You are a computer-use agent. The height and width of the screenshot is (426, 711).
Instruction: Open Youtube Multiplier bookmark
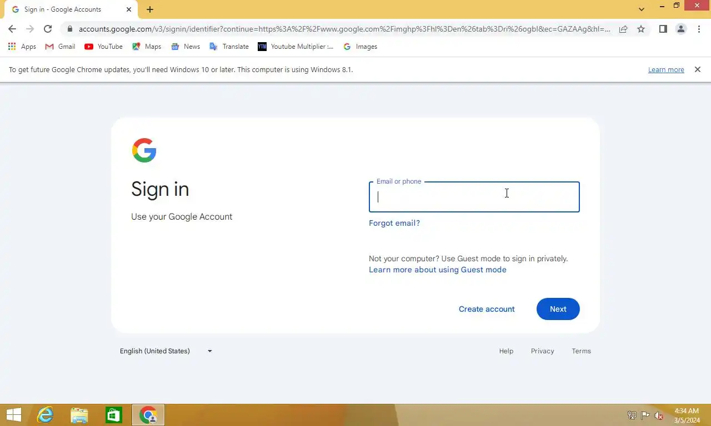pyautogui.click(x=296, y=47)
